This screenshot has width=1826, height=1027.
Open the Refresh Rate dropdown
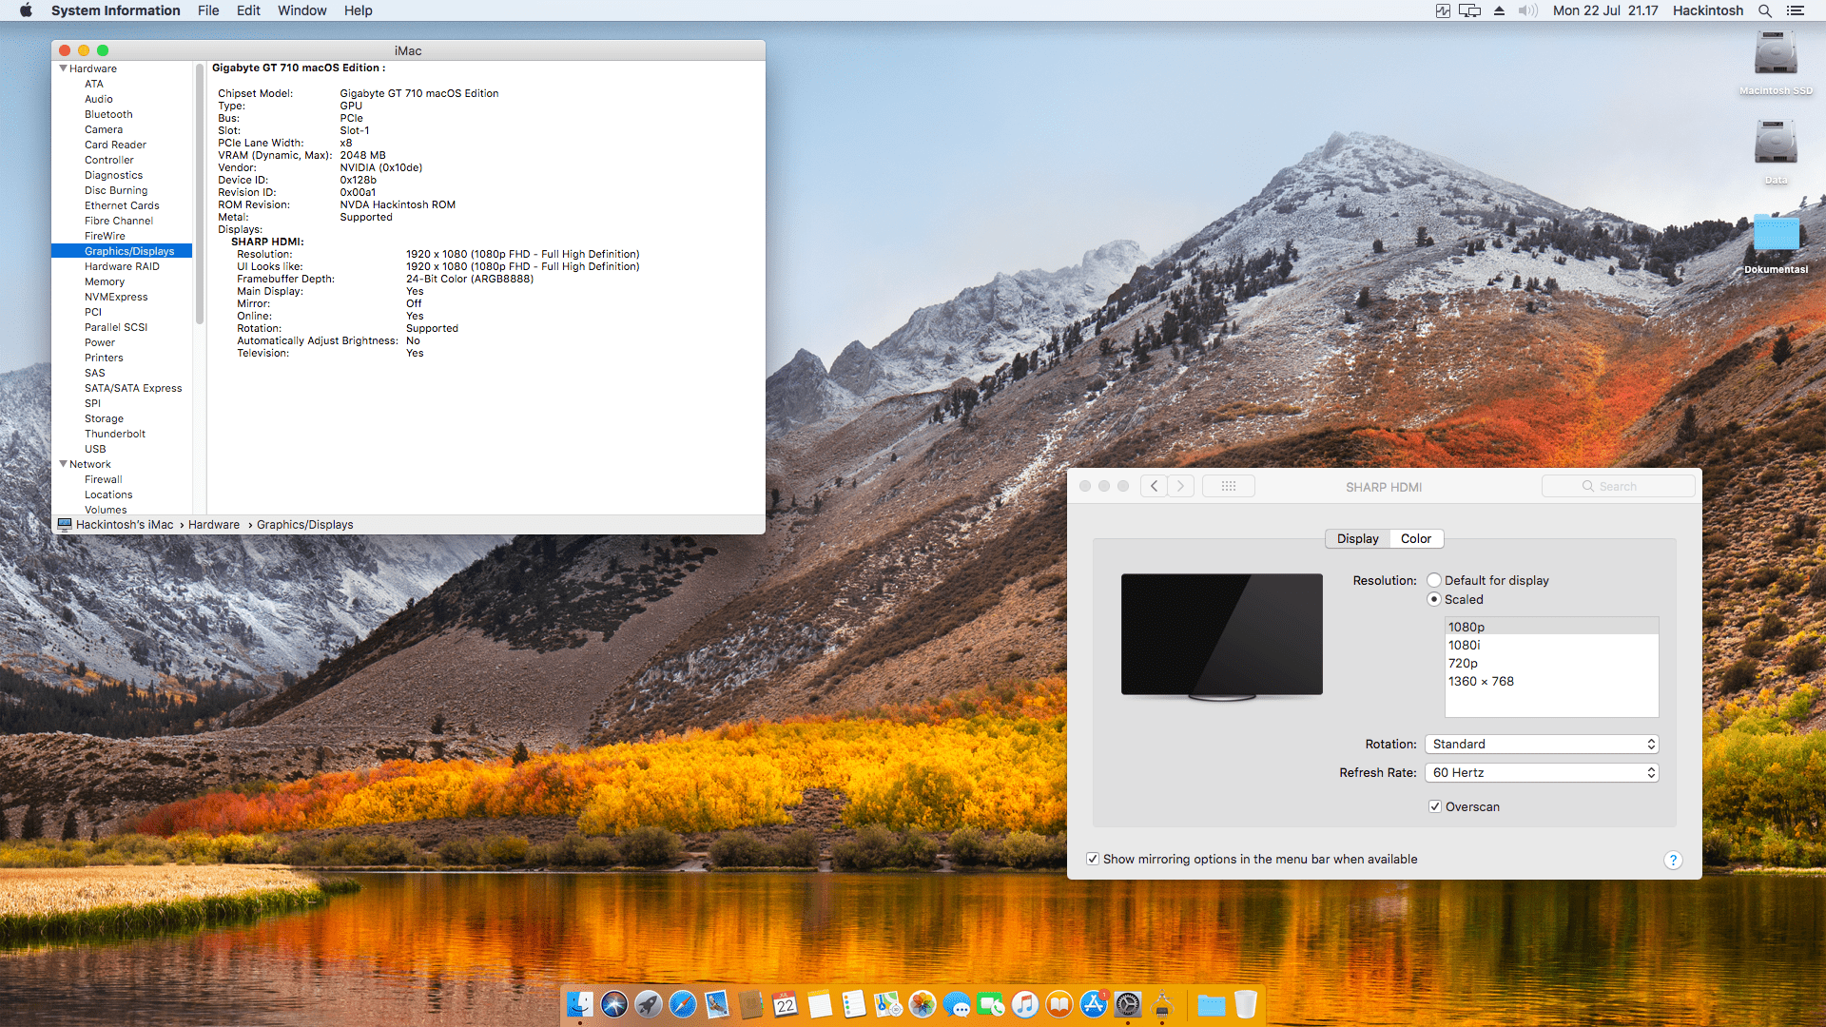(x=1541, y=772)
